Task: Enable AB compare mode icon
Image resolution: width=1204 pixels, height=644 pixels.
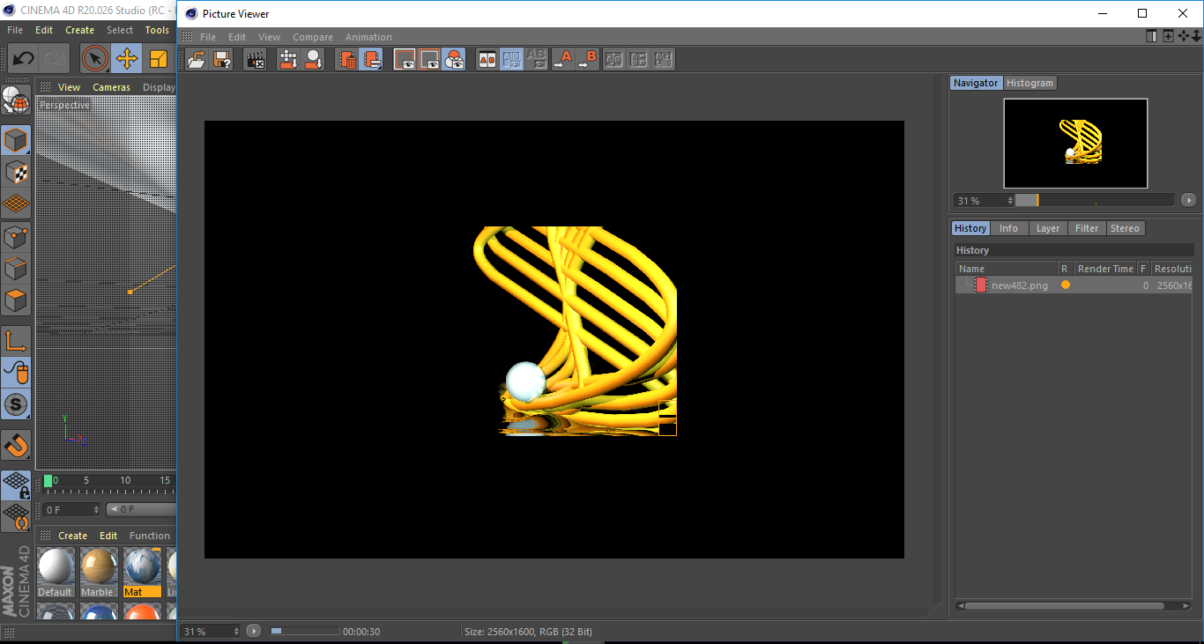Action: click(487, 59)
